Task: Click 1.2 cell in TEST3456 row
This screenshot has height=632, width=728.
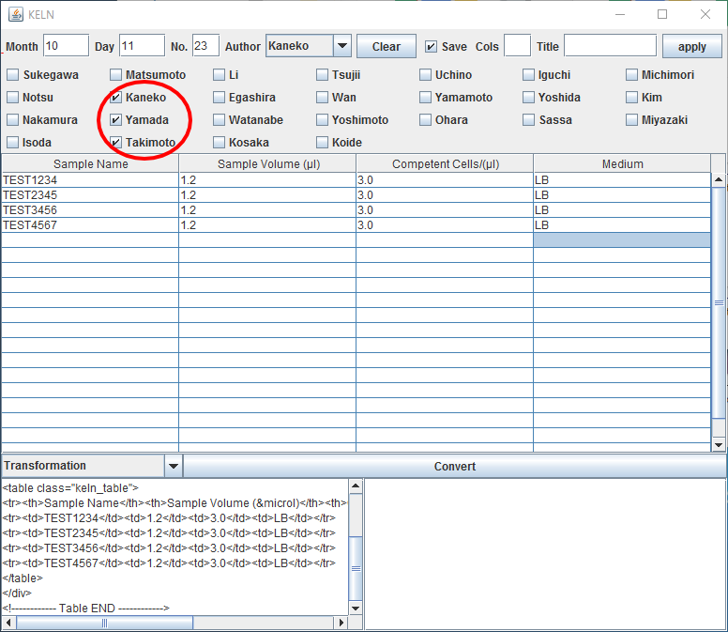Action: [267, 210]
